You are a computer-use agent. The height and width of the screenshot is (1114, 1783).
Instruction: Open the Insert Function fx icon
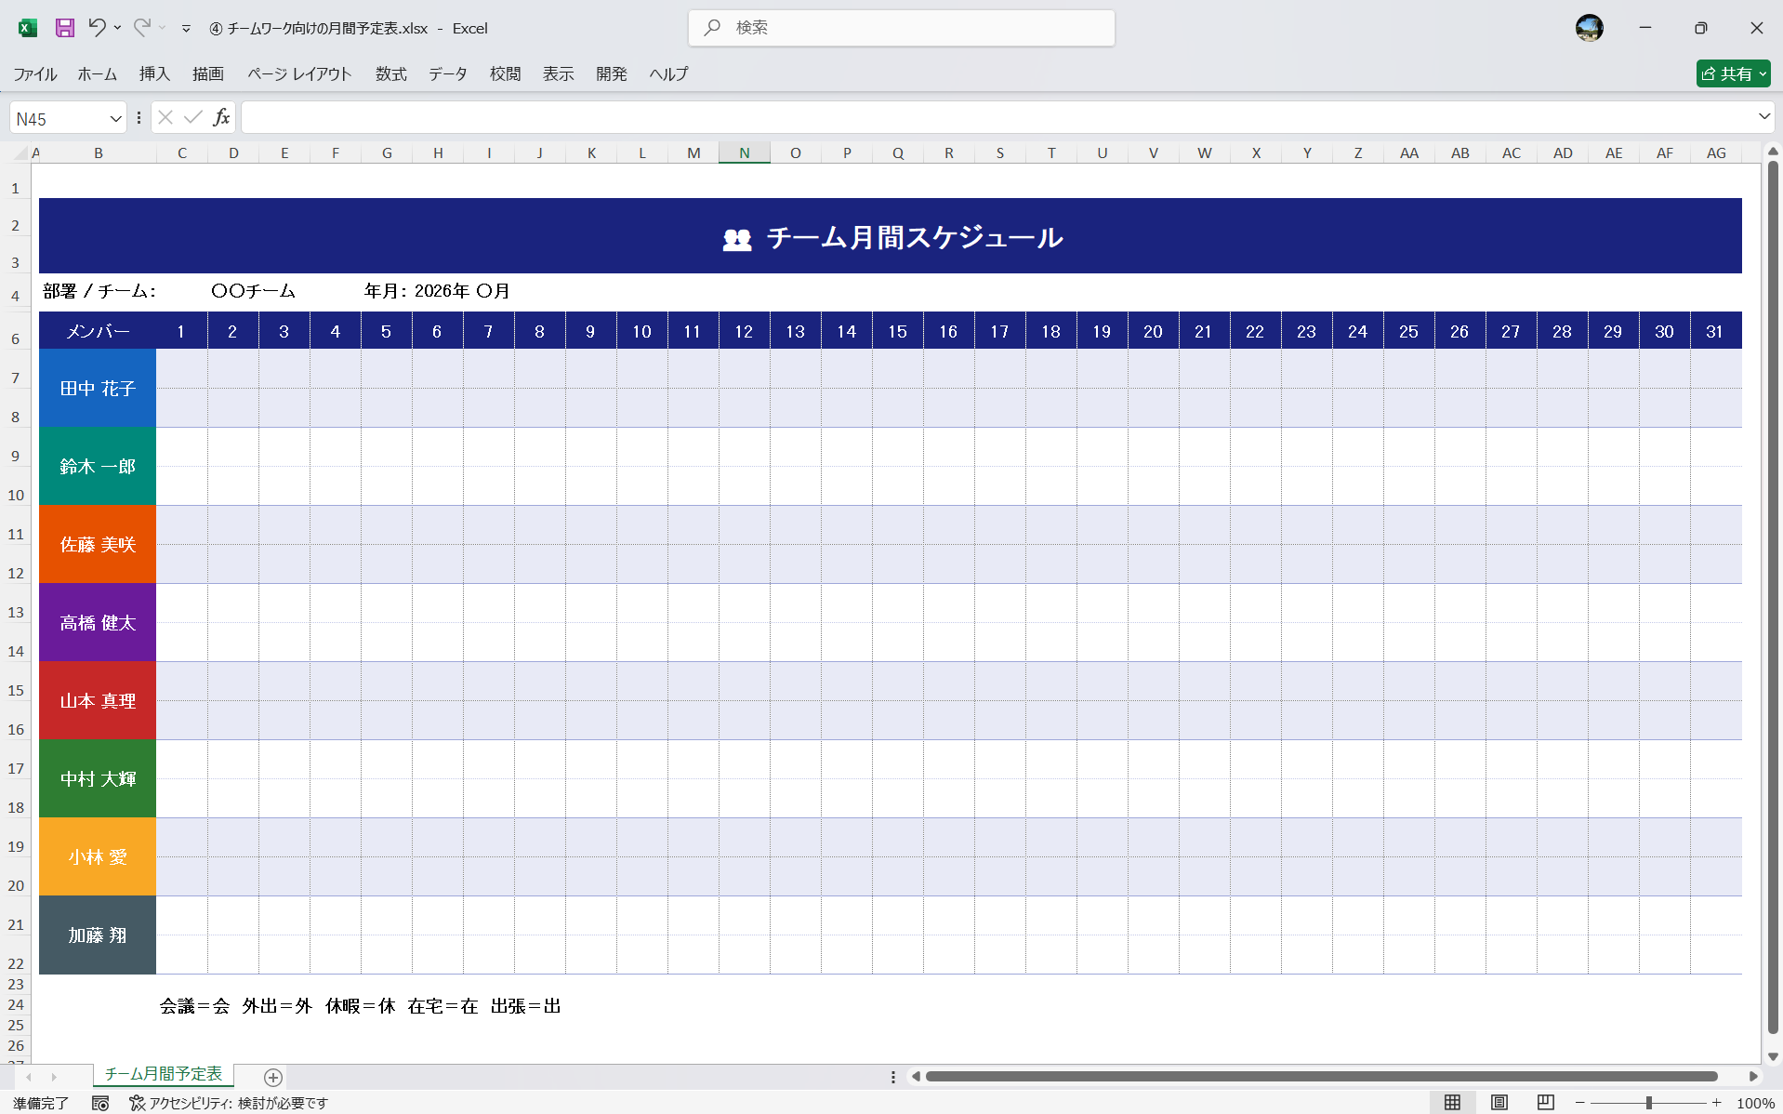coord(221,116)
